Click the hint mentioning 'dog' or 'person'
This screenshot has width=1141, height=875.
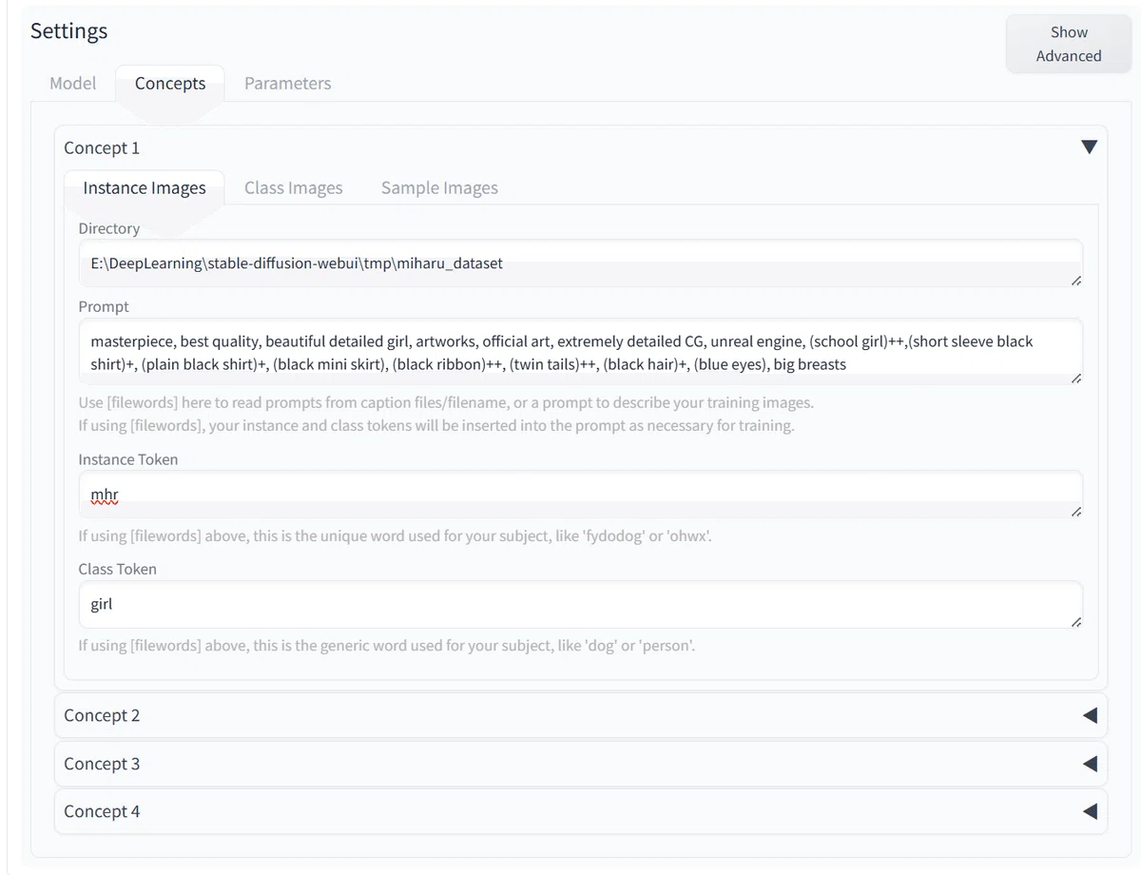coord(387,646)
